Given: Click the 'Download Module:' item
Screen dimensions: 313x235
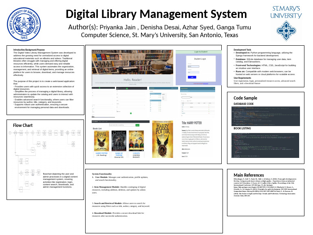Looking at the screenshot, I should point(118,215).
